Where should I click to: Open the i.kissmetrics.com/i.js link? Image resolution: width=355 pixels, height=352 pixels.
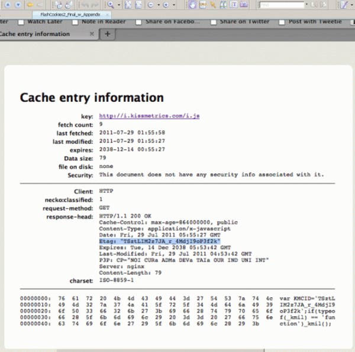149,116
